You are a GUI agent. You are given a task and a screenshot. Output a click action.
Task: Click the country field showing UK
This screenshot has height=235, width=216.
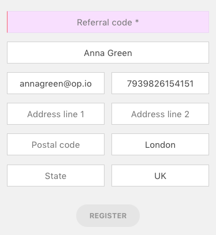[x=160, y=176]
